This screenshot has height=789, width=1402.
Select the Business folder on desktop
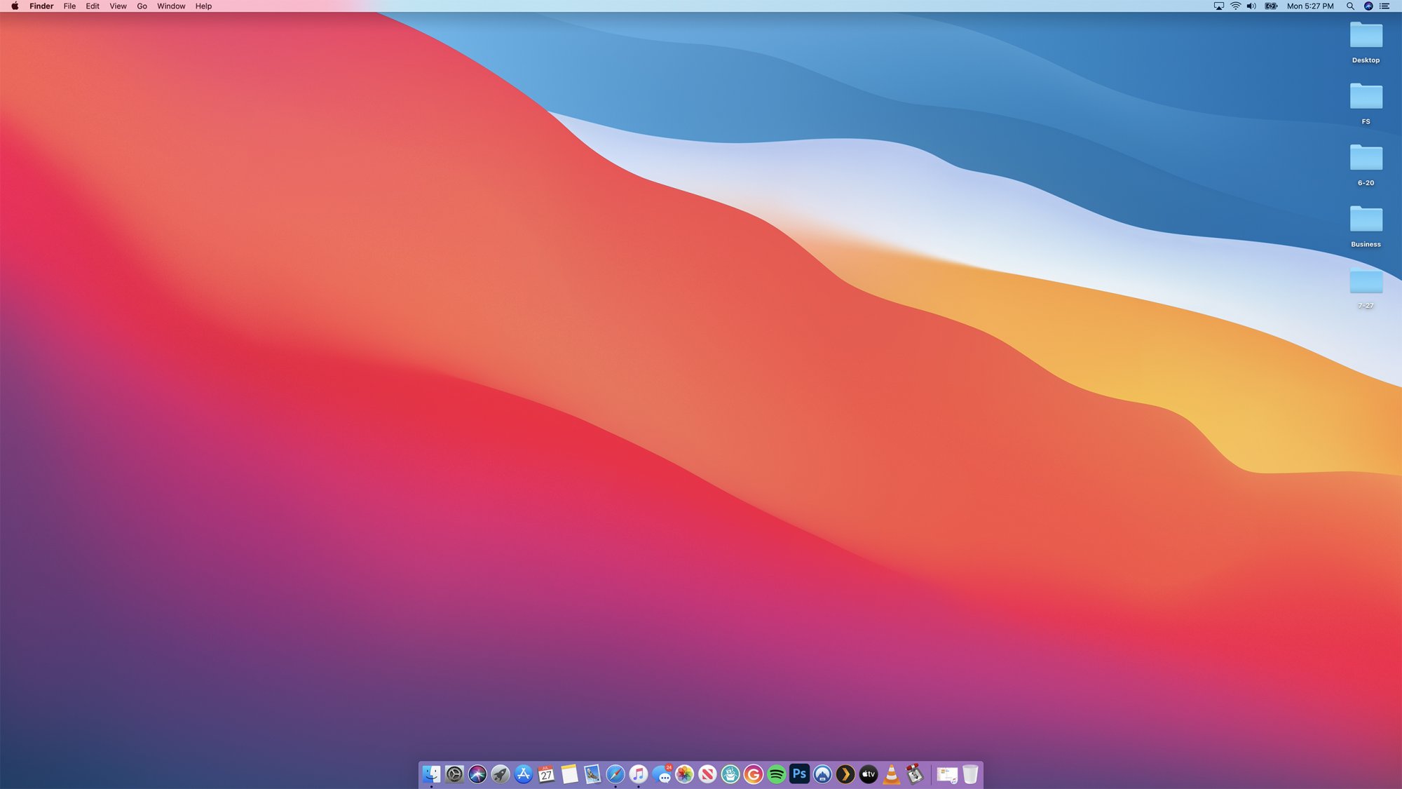click(x=1366, y=220)
